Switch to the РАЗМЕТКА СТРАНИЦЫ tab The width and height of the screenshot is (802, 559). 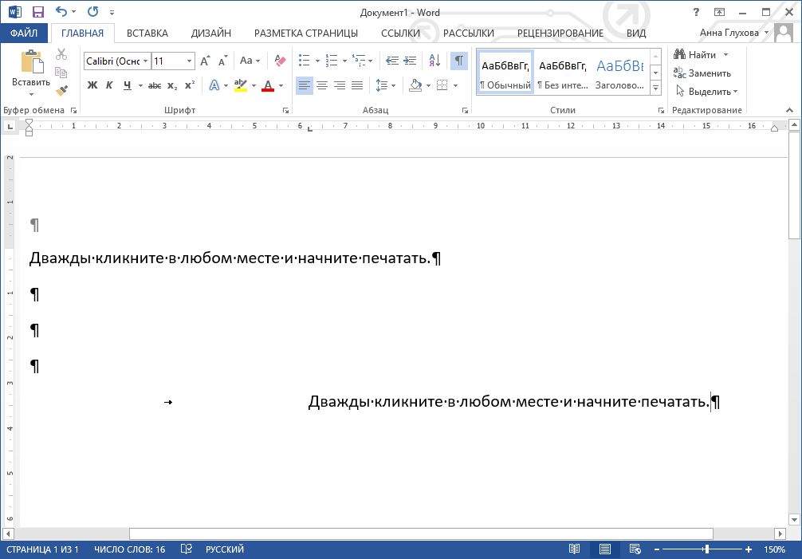[306, 33]
